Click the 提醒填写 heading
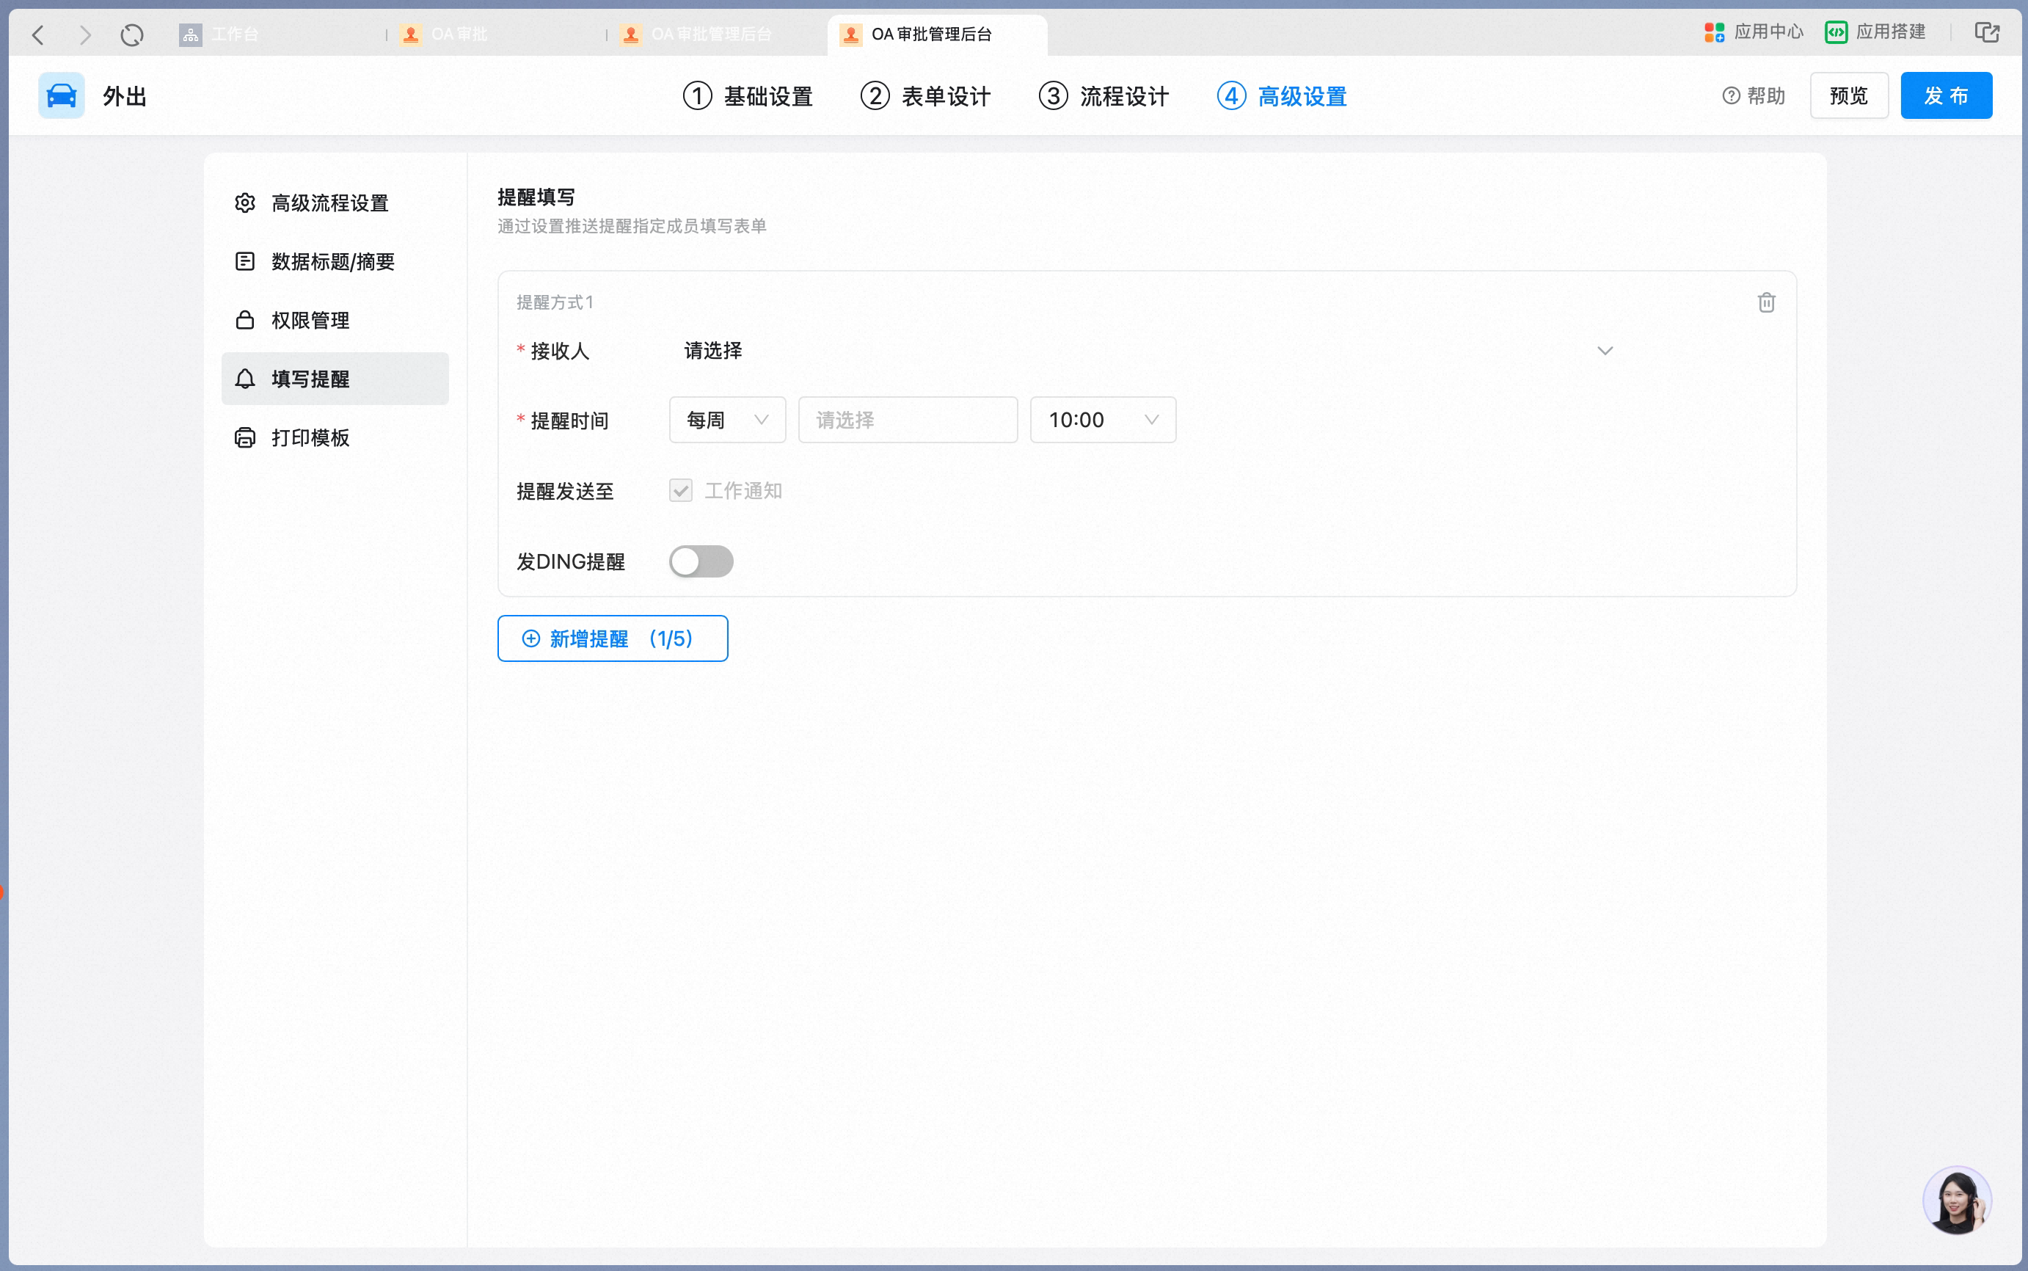Screen dimensions: 2028x1271 [x=536, y=197]
